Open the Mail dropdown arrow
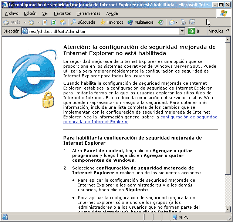 [x=176, y=23]
